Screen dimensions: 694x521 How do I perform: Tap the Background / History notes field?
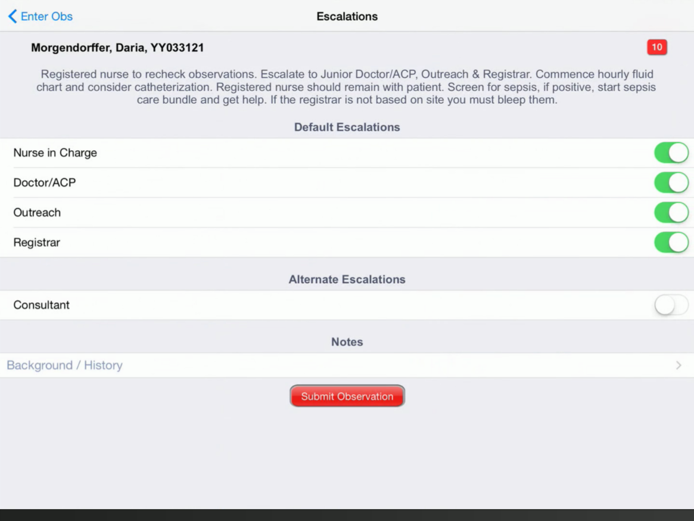(x=64, y=365)
